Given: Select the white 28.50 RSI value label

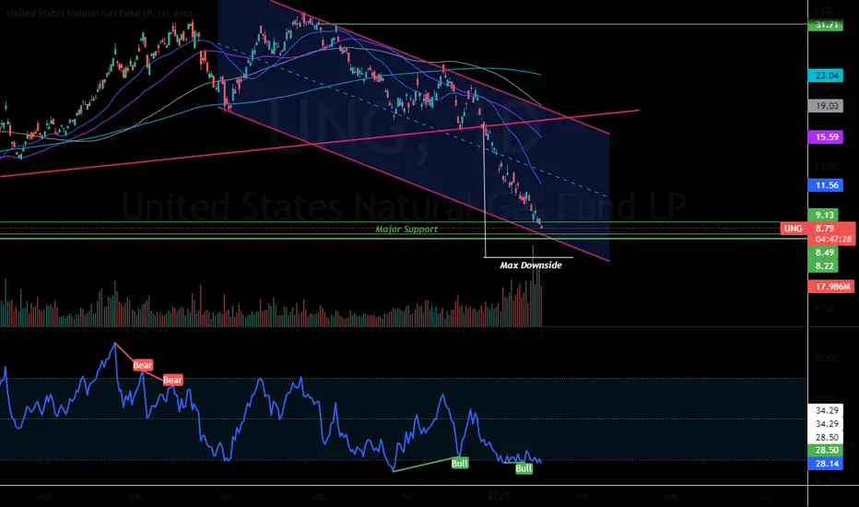Looking at the screenshot, I should [826, 437].
